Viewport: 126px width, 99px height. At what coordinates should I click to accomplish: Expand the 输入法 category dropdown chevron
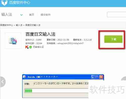(21, 15)
